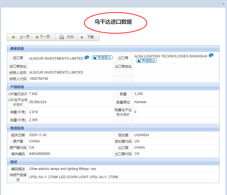Select importer name ALNOUR INVESTMENTS LIMITED
This screenshot has height=195, width=227.
(x=56, y=58)
